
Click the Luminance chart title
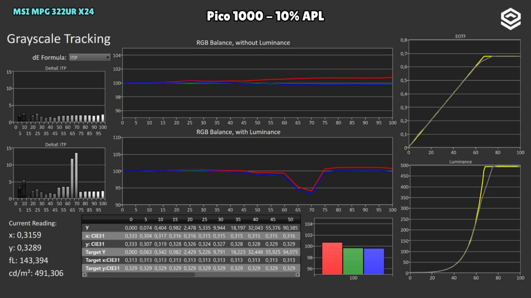pos(460,161)
